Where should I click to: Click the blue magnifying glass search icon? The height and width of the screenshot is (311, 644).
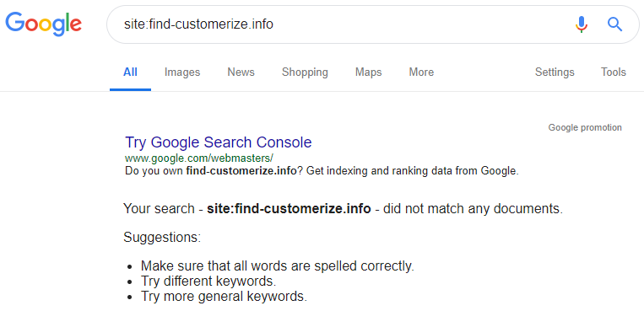point(614,24)
